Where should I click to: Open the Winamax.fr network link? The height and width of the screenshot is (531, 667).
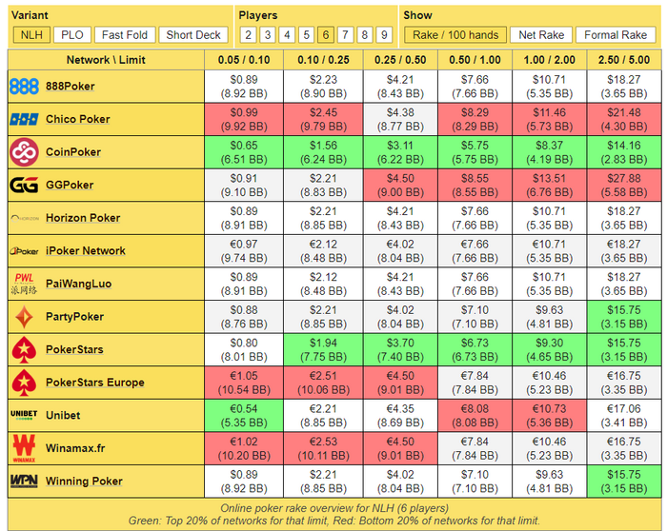click(75, 448)
